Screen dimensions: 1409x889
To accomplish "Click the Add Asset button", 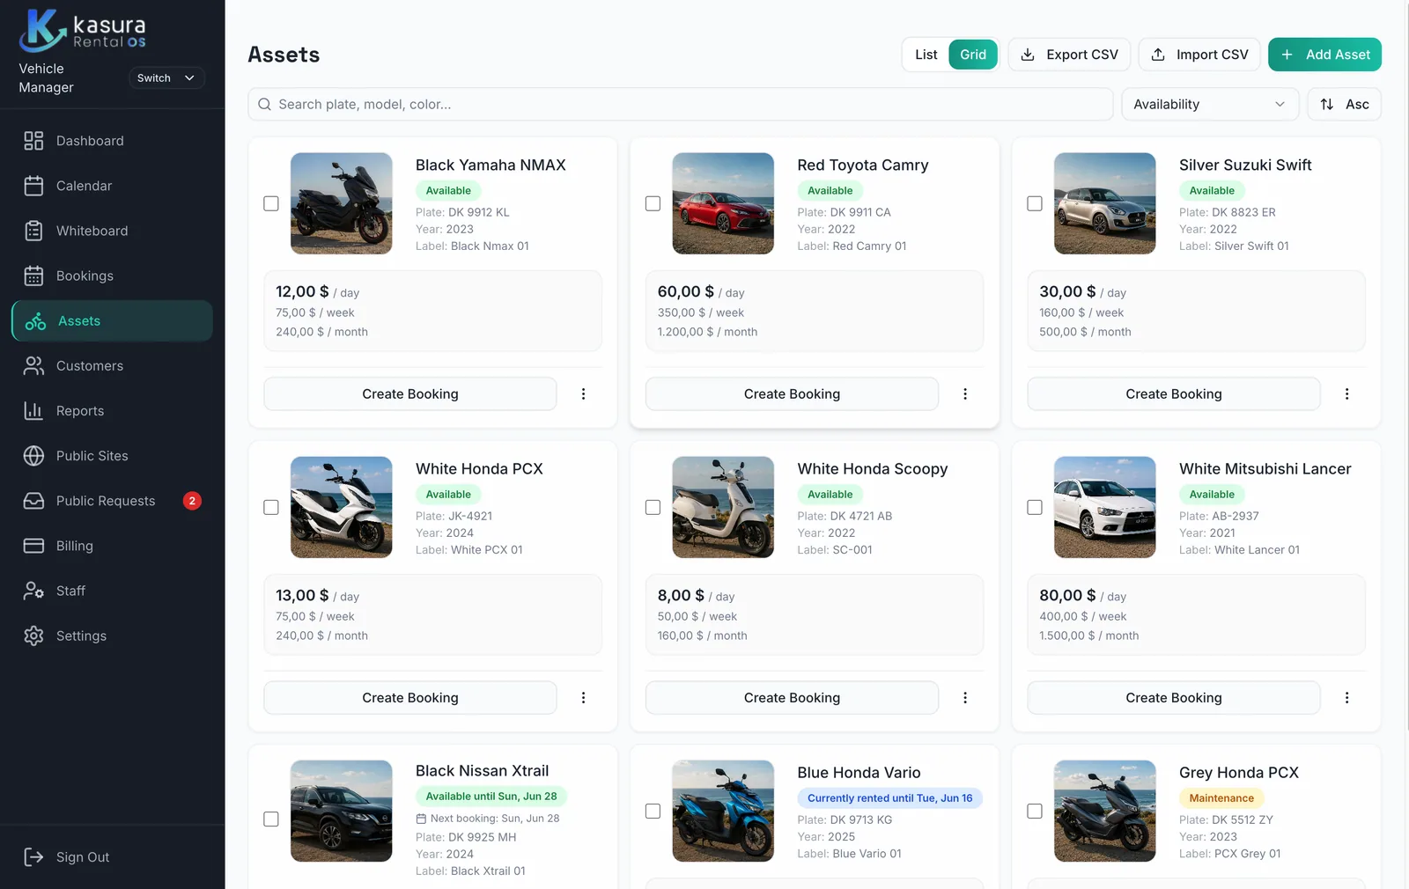I will [1324, 55].
